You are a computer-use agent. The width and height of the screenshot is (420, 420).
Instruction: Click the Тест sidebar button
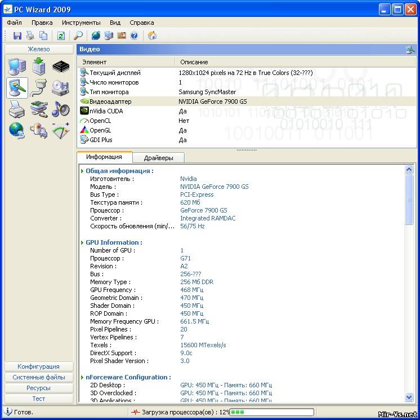pos(38,399)
